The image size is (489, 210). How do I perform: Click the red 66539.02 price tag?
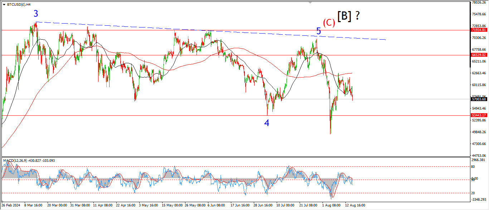[479, 55]
